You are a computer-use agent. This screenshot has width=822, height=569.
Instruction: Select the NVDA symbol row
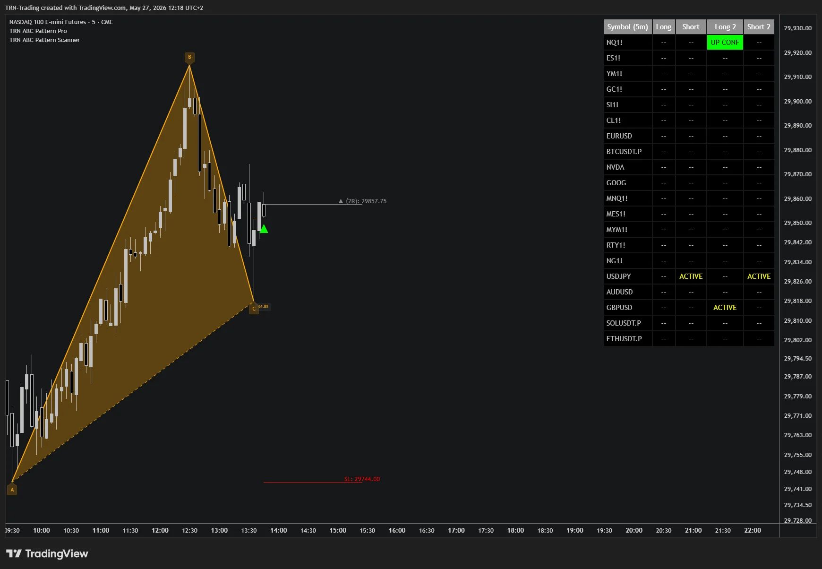pyautogui.click(x=689, y=167)
